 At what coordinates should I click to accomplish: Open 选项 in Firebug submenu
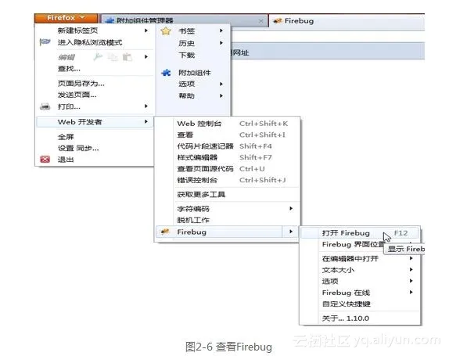361,281
